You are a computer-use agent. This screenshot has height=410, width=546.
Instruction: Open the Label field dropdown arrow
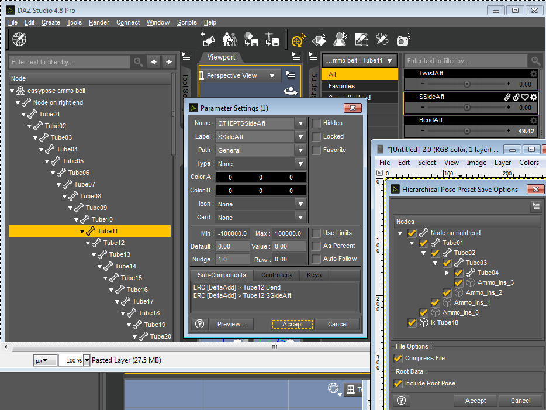[300, 137]
